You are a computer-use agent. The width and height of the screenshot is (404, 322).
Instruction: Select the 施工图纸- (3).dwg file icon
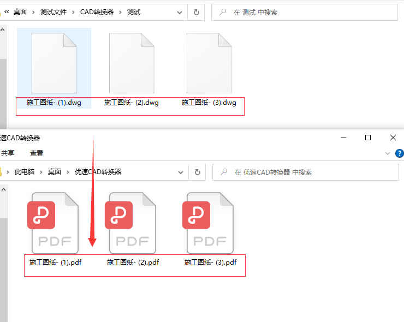(209, 63)
